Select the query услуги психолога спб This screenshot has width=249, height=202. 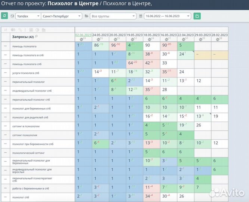point(25,73)
